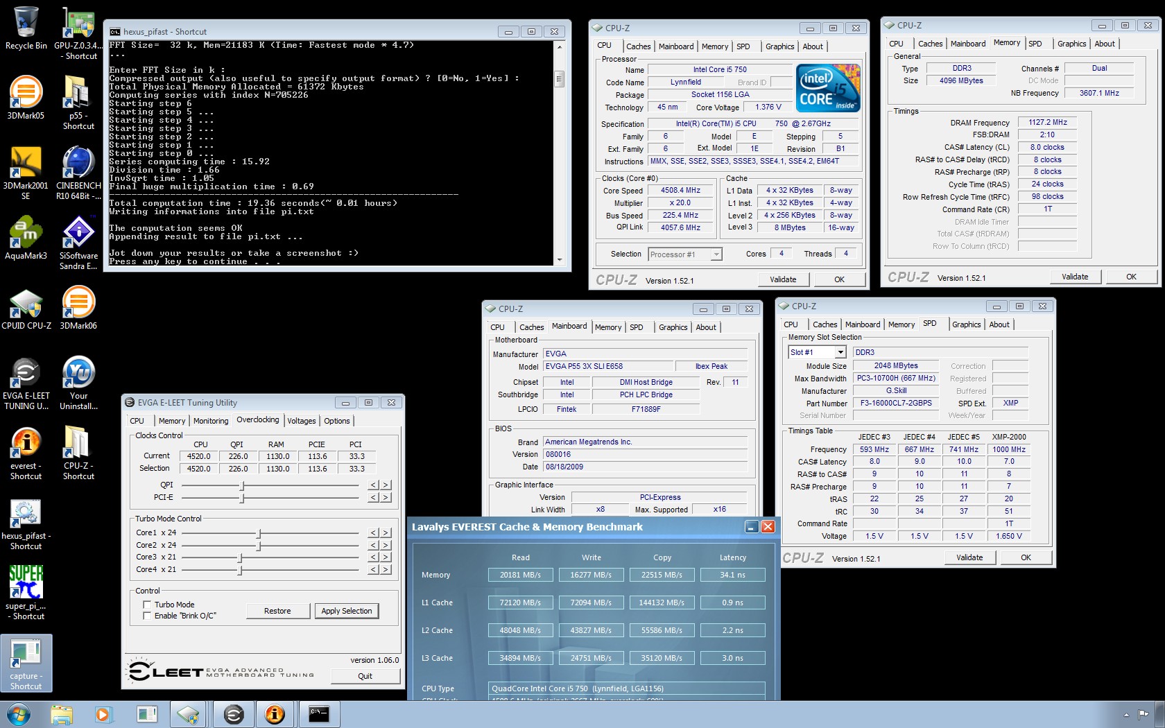Select Memory tab in CPU-Z SPD window
Viewport: 1165px width, 728px height.
pyautogui.click(x=901, y=324)
